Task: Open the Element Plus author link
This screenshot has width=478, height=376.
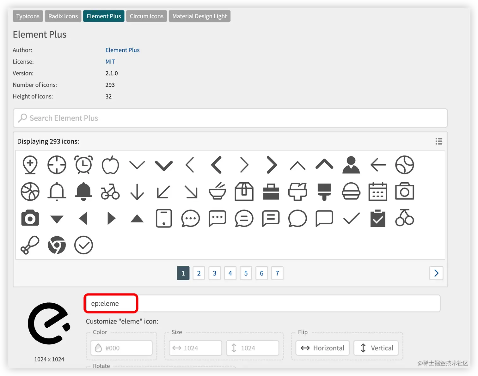Action: pos(122,50)
